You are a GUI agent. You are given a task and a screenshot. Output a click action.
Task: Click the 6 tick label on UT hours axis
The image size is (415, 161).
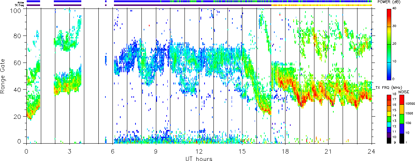pos(112,151)
